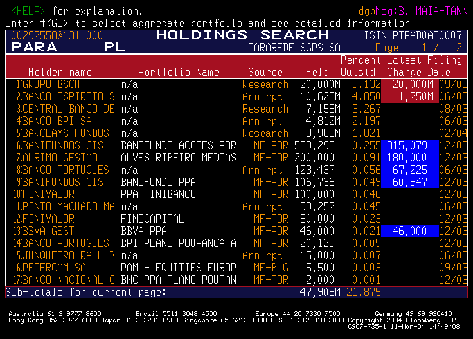Screen dimensions: 473x339
Task: Click the highlighted 46,000 change cell
Action: tap(410, 231)
